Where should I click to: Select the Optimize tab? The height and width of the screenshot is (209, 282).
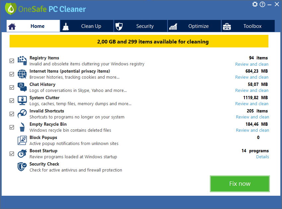pyautogui.click(x=194, y=26)
